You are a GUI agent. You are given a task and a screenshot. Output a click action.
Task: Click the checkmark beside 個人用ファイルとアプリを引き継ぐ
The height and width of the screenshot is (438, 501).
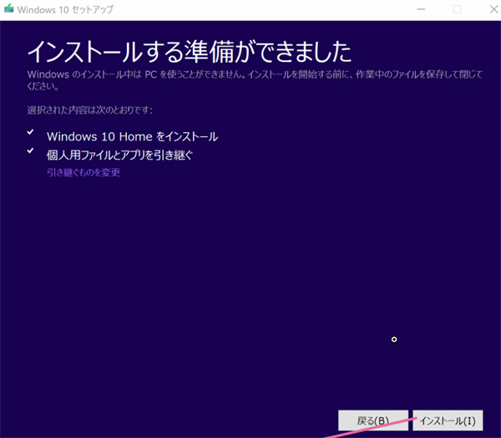point(30,150)
